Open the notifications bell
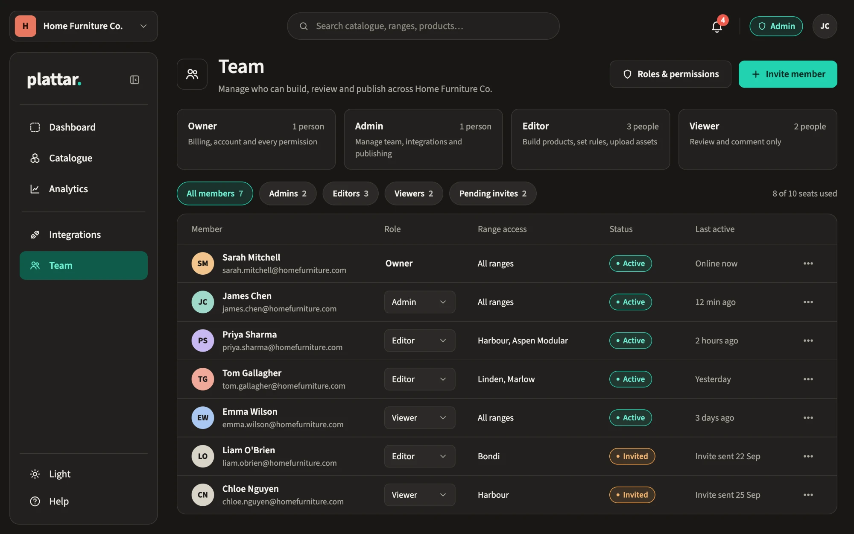Screen dimensions: 854x534 tap(717, 26)
